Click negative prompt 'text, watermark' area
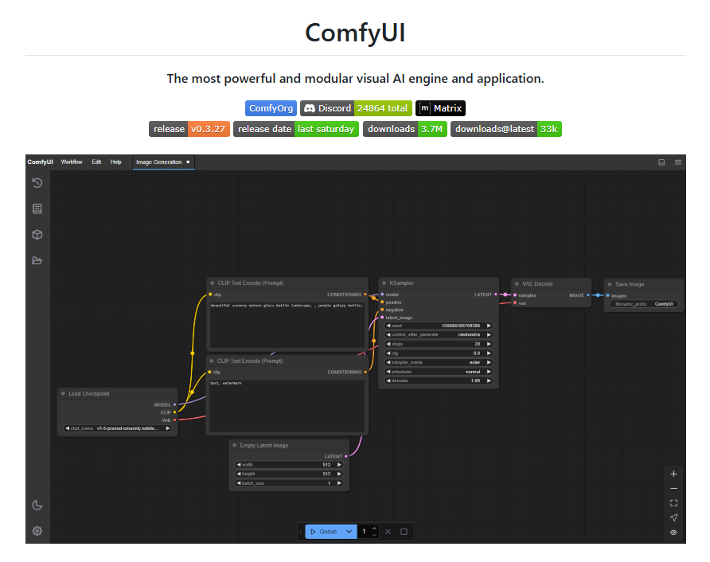The width and height of the screenshot is (710, 562). [x=287, y=406]
